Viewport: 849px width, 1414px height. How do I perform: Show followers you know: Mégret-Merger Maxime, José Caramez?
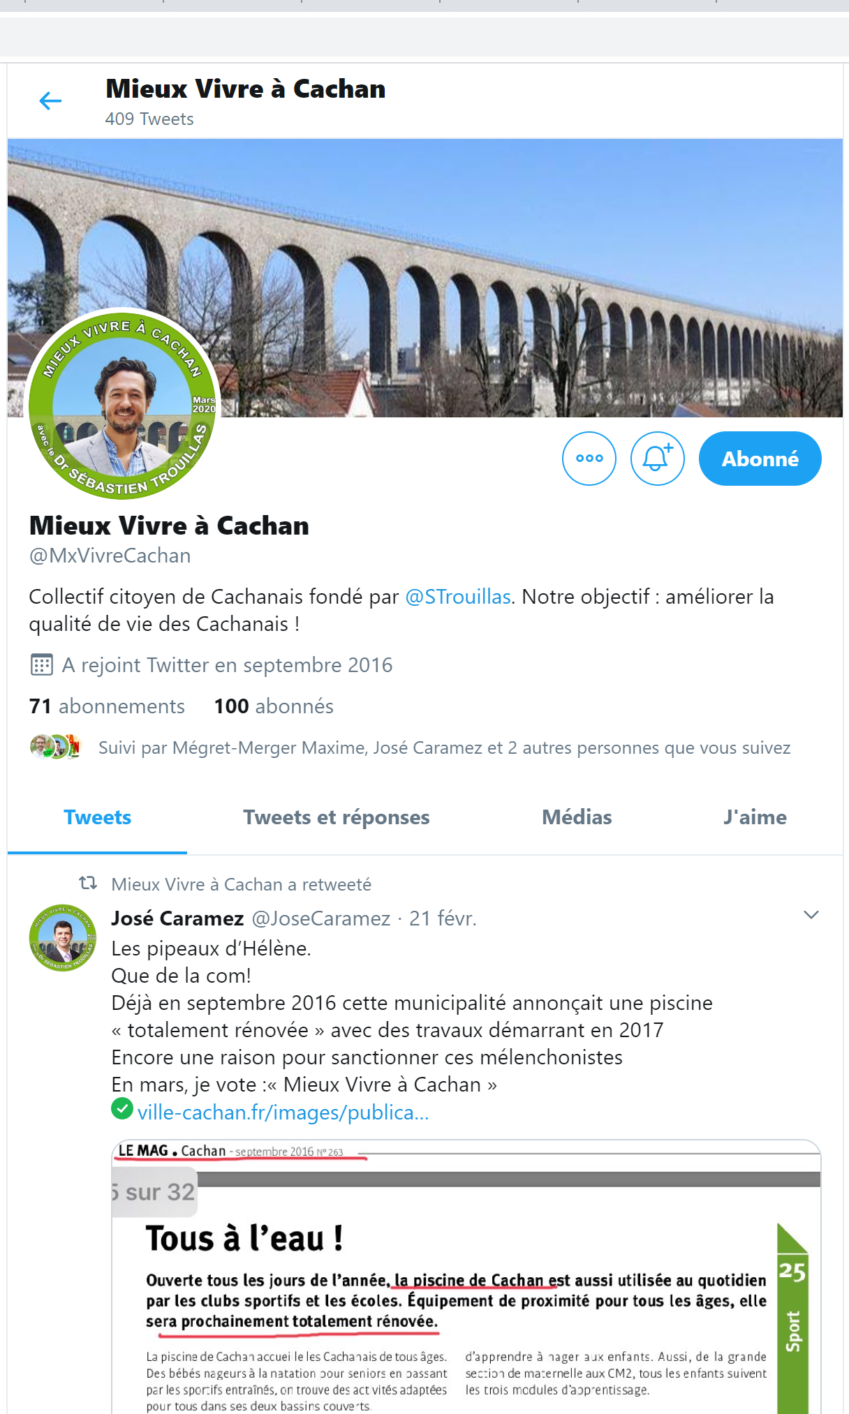444,747
